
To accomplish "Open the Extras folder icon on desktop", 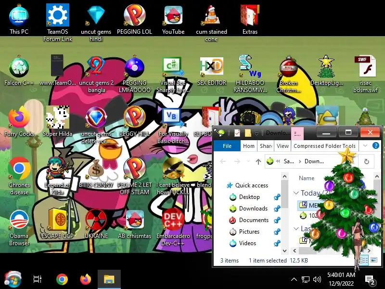I will point(250,20).
